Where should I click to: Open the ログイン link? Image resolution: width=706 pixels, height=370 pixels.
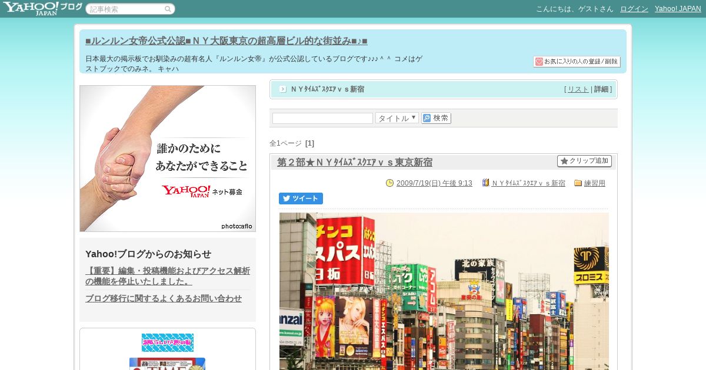pos(634,9)
